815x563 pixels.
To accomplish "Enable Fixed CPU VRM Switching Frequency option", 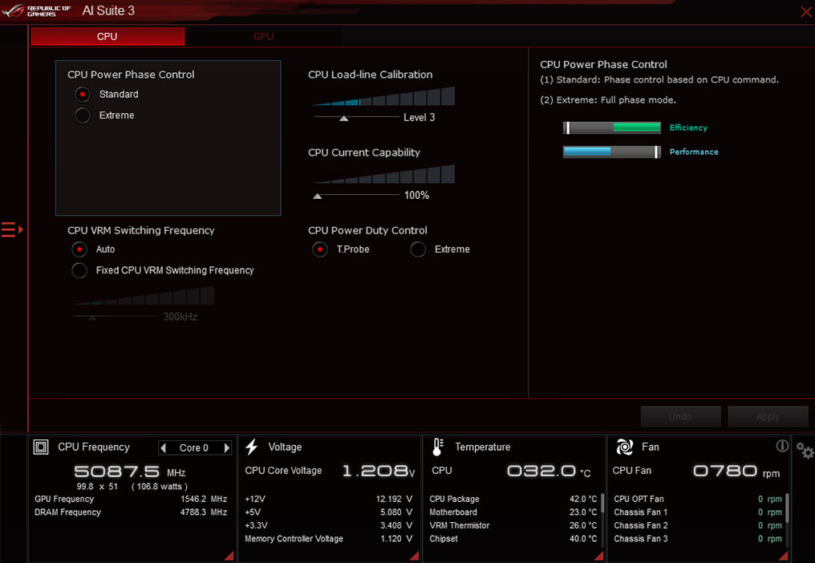I will click(x=79, y=270).
